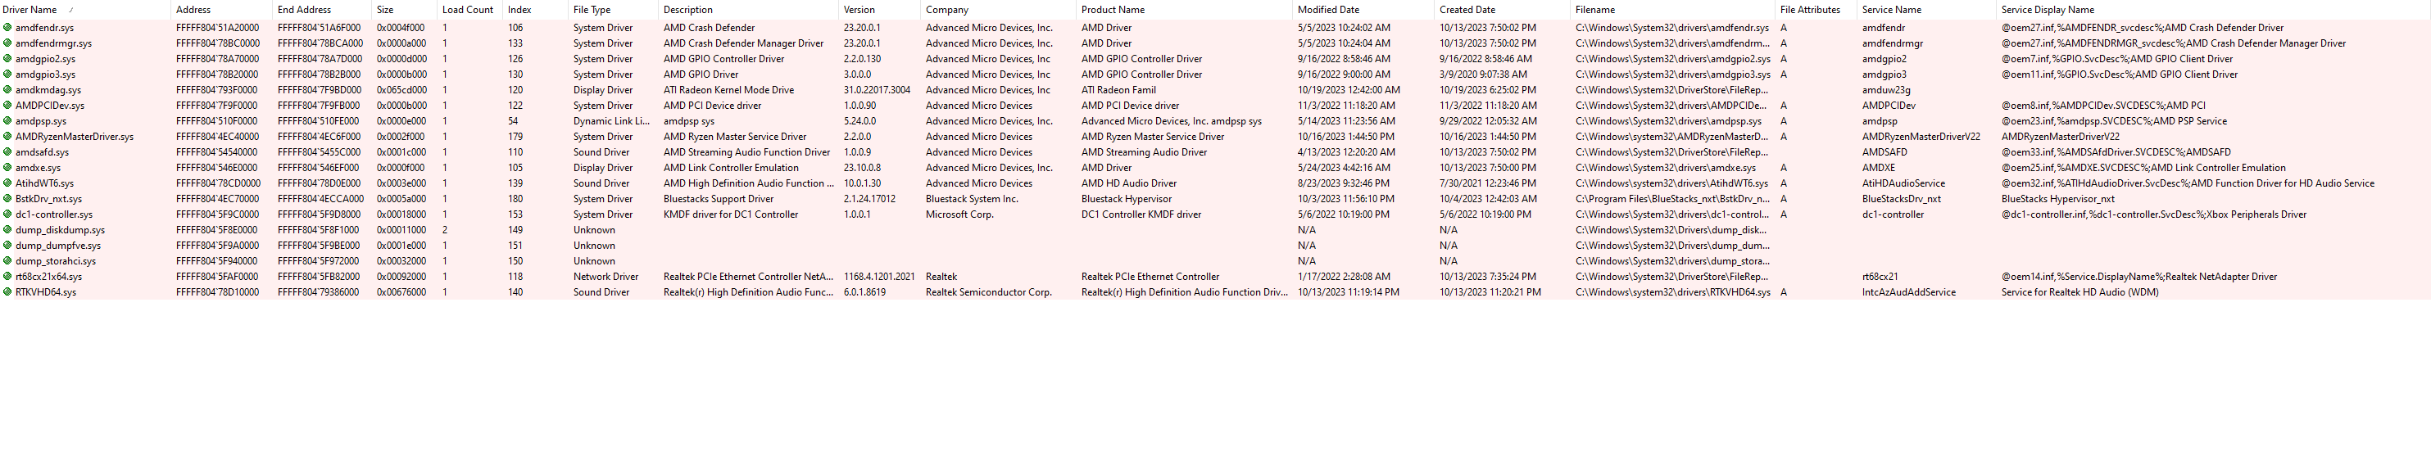Sort by the Modified Date header
This screenshot has height=465, width=2431.
pyautogui.click(x=1363, y=10)
